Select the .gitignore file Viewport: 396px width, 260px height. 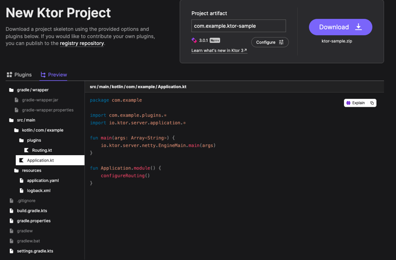(26, 201)
